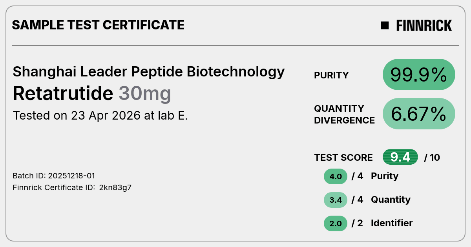The width and height of the screenshot is (471, 247).
Task: Click the TEST SCORE label
Action: pos(343,158)
